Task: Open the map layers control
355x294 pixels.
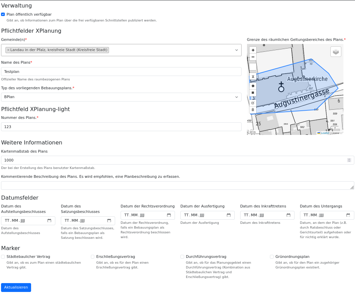Action: (336, 52)
